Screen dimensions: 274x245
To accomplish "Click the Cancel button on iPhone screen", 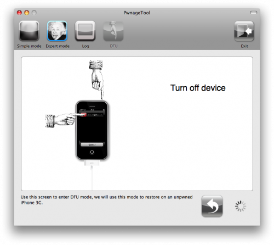I will pyautogui.click(x=92, y=144).
